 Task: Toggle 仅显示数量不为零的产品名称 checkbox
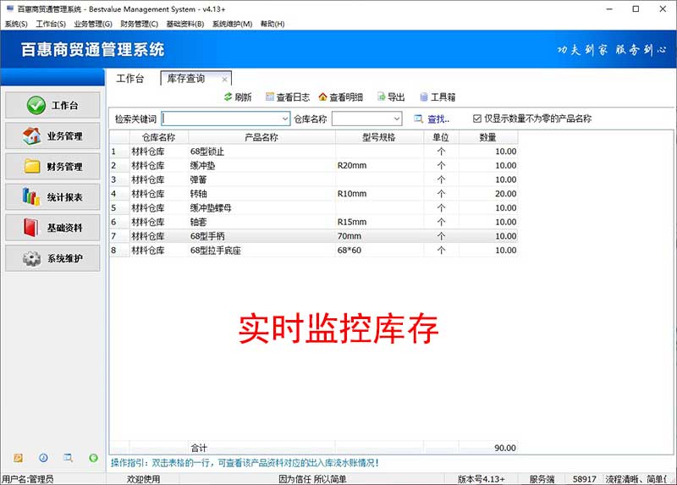tap(477, 118)
